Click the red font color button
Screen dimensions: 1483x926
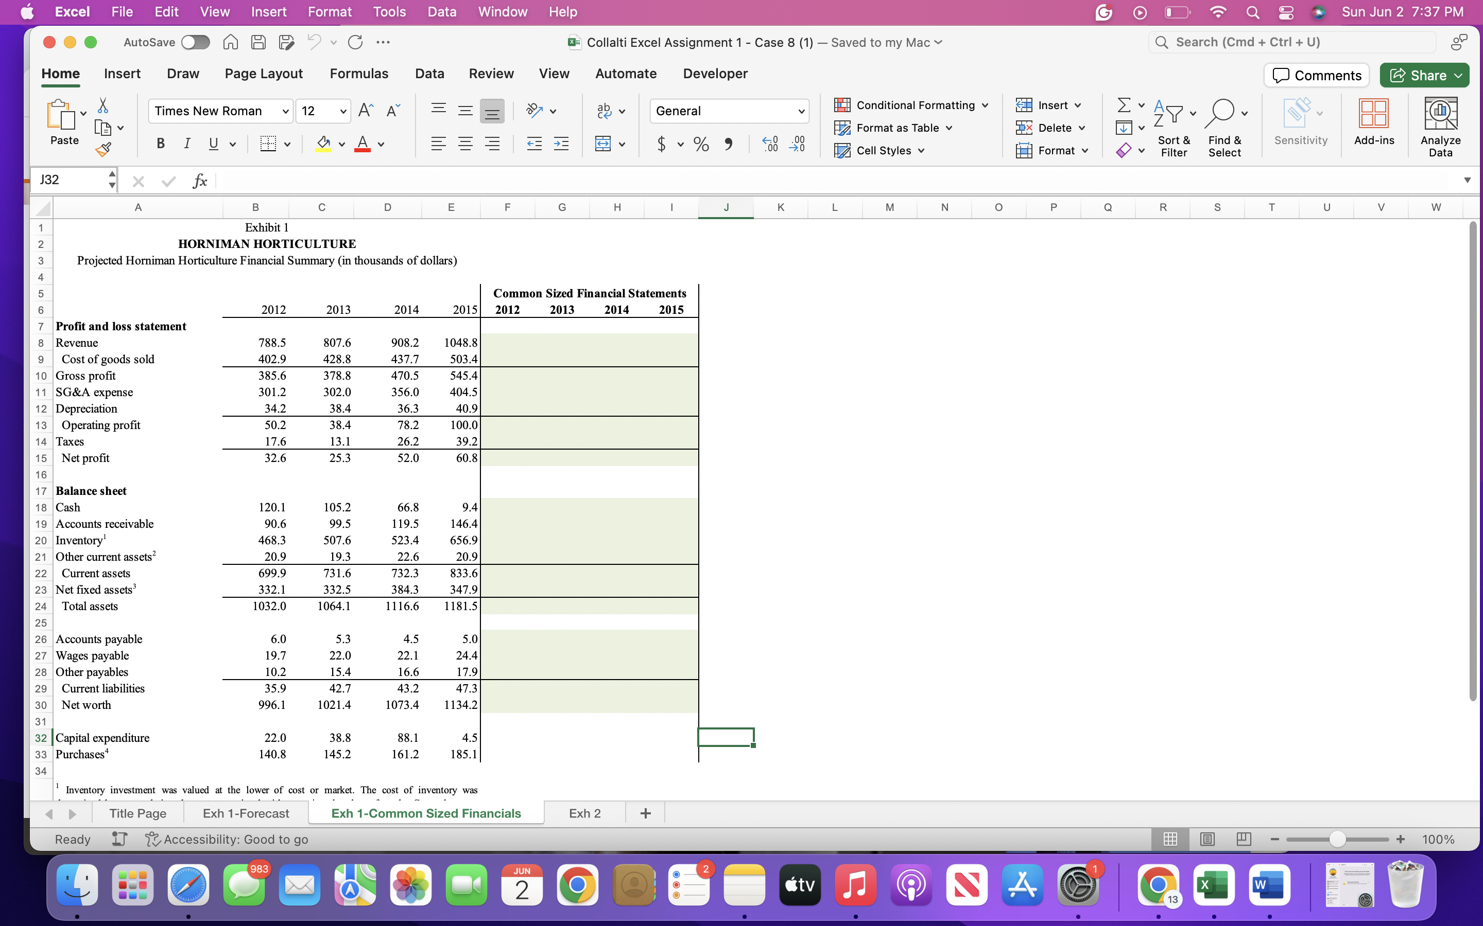tap(362, 144)
